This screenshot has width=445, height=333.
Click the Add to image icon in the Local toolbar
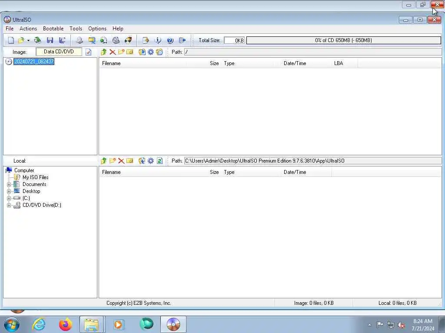pyautogui.click(x=142, y=161)
